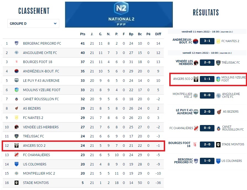The image size is (247, 190).
Task: Click Andrézieux-Bout. FC logo in standings table
Action: pos(17,71)
